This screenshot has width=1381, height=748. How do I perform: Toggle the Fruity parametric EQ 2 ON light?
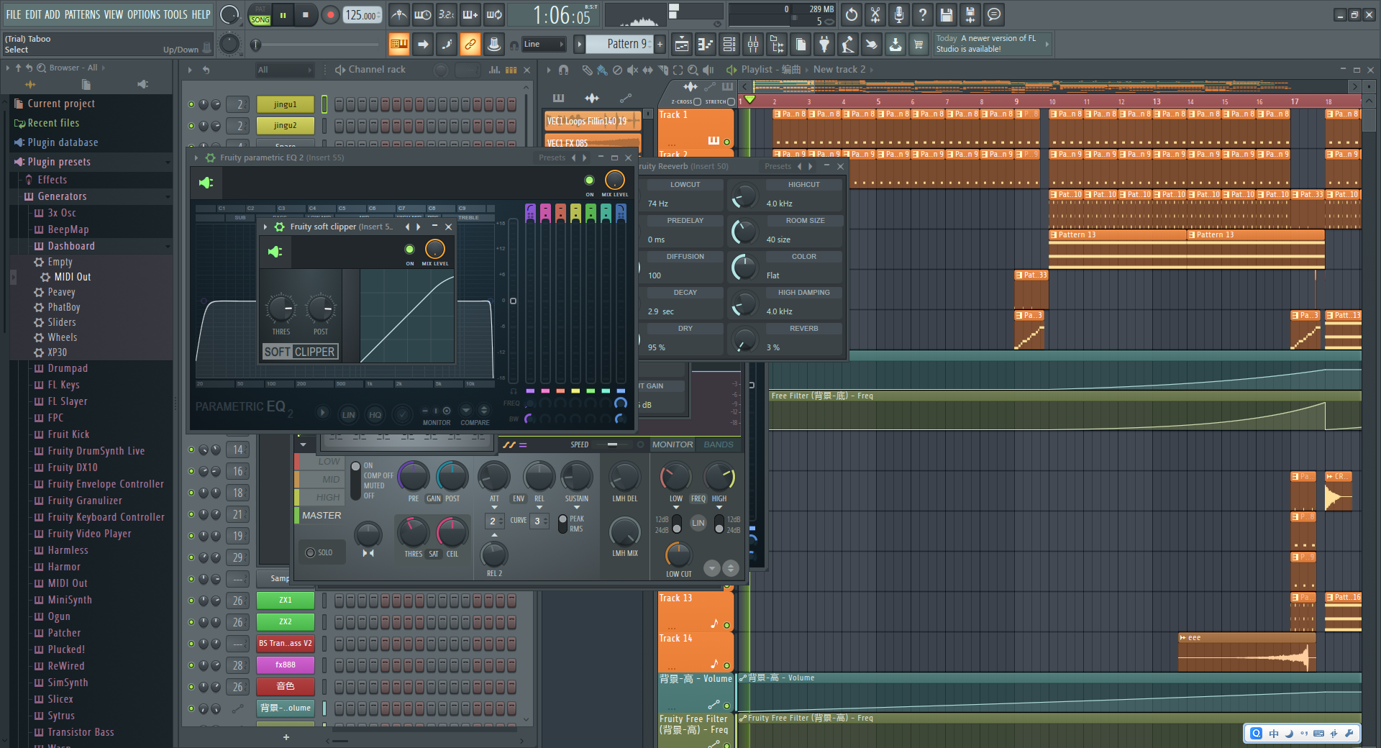pyautogui.click(x=589, y=181)
